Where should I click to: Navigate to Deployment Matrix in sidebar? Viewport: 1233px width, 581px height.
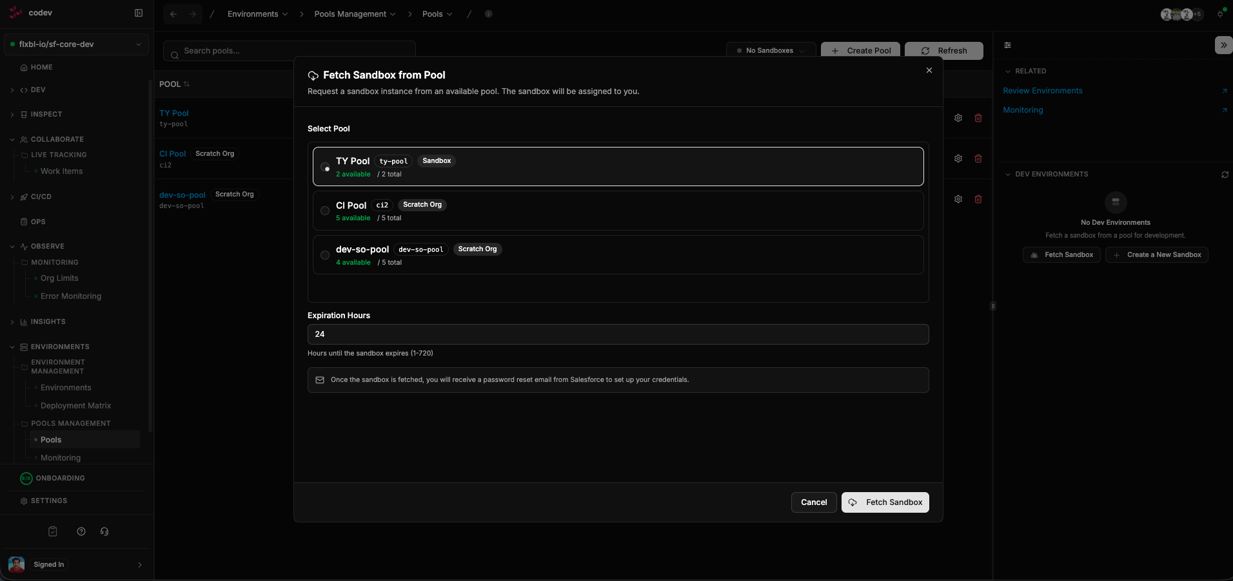tap(75, 406)
